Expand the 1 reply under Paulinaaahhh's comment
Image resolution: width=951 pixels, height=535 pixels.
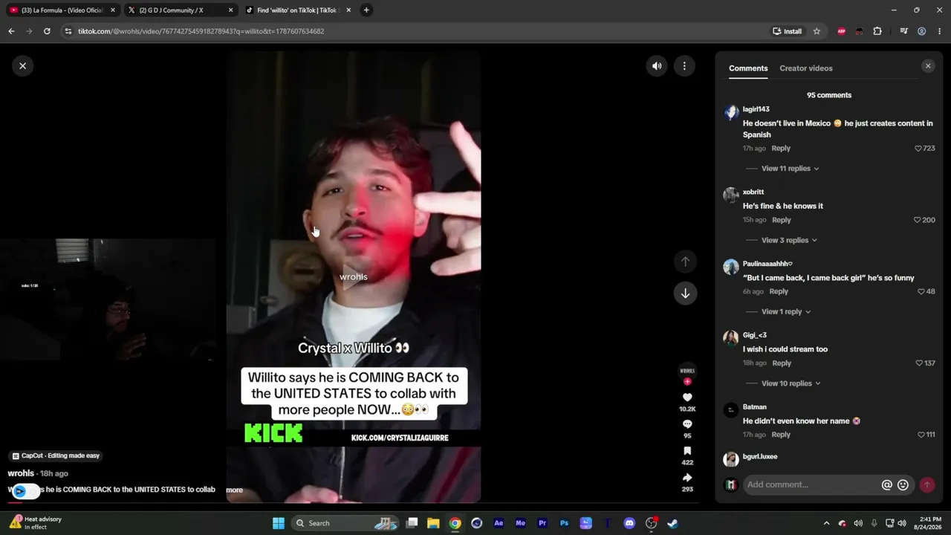coord(786,312)
